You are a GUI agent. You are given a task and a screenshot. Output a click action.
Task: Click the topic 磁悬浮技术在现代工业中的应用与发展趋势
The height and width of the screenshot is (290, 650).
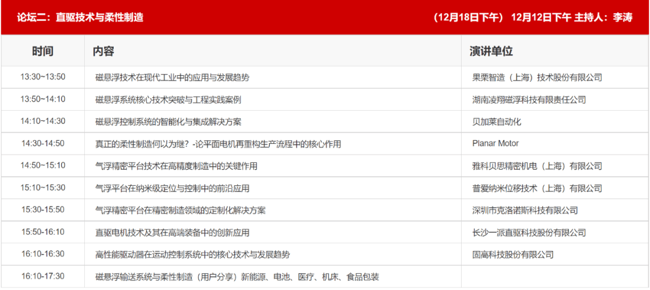click(172, 77)
